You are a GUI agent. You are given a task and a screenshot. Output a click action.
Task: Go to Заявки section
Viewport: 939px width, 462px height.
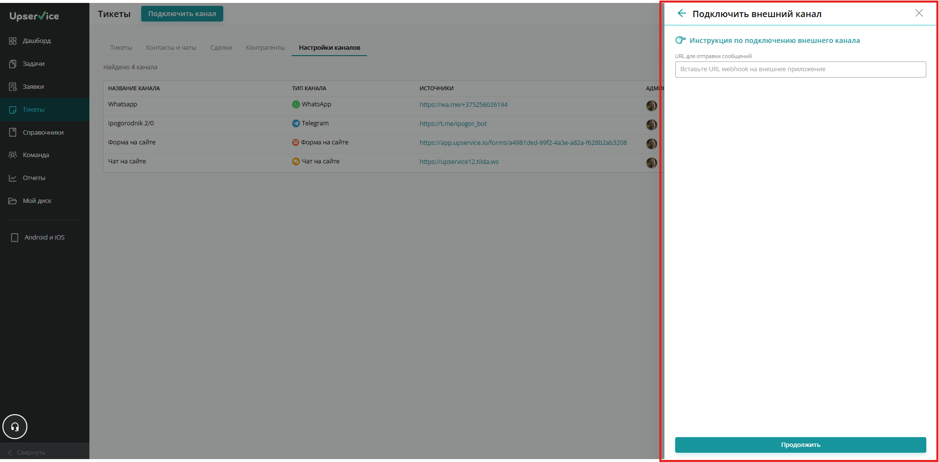33,87
